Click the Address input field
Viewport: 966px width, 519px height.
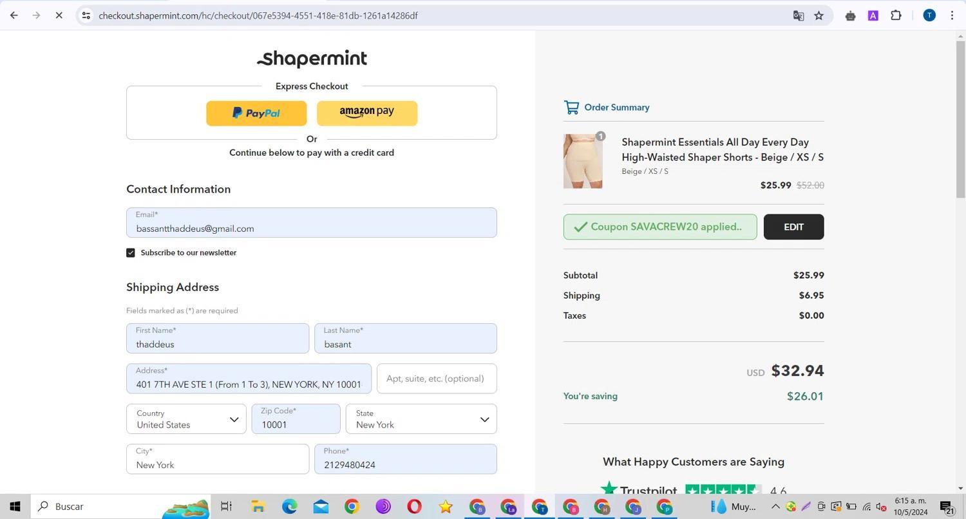[x=249, y=379]
